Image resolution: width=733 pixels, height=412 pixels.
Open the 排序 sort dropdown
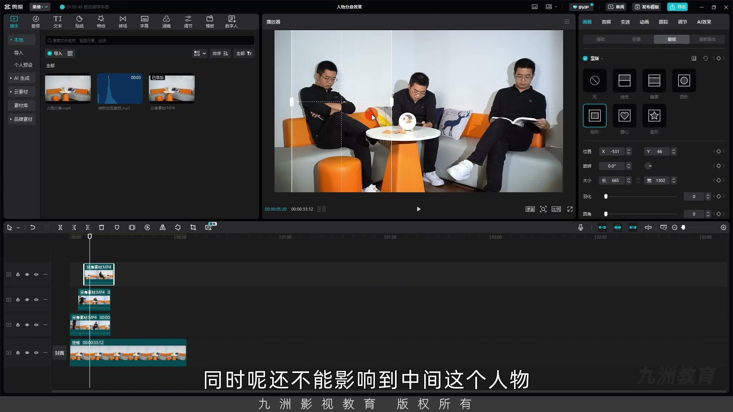tap(220, 53)
